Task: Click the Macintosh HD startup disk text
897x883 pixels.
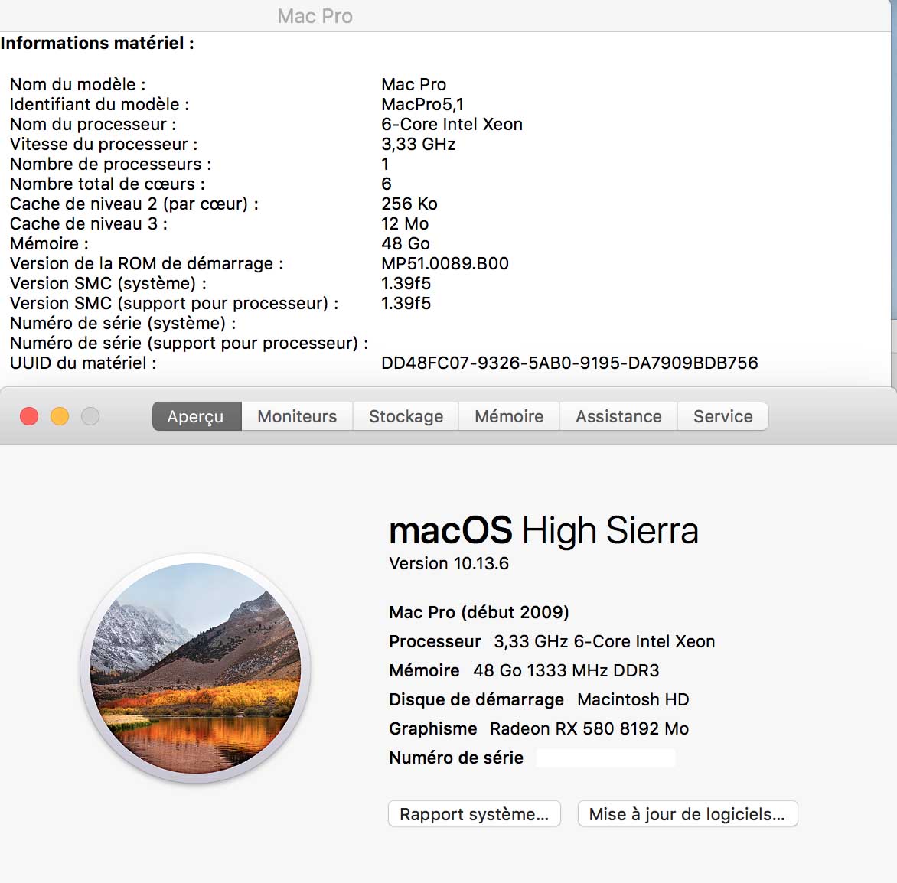Action: coord(633,699)
